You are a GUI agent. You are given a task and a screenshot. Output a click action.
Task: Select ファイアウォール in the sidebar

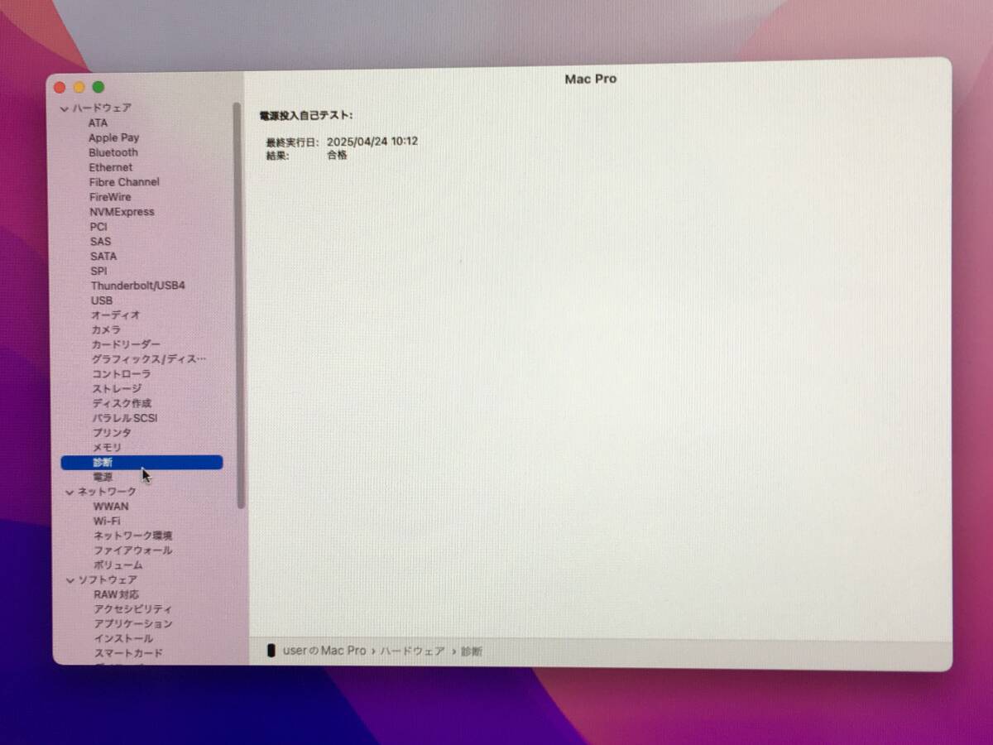pos(132,550)
